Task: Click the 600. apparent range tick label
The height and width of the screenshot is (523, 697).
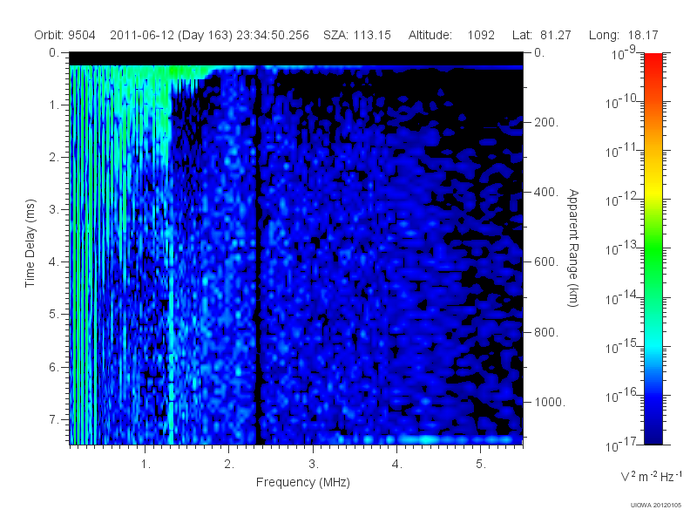Action: pyautogui.click(x=546, y=262)
